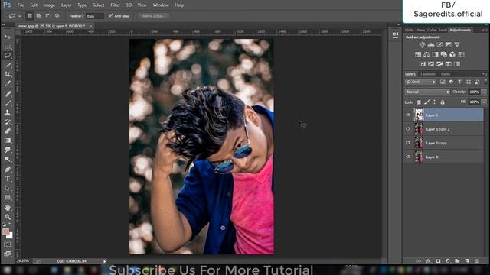Screen dimensions: 490x275
Task: Select the Path Selection tool
Action: (x=8, y=188)
